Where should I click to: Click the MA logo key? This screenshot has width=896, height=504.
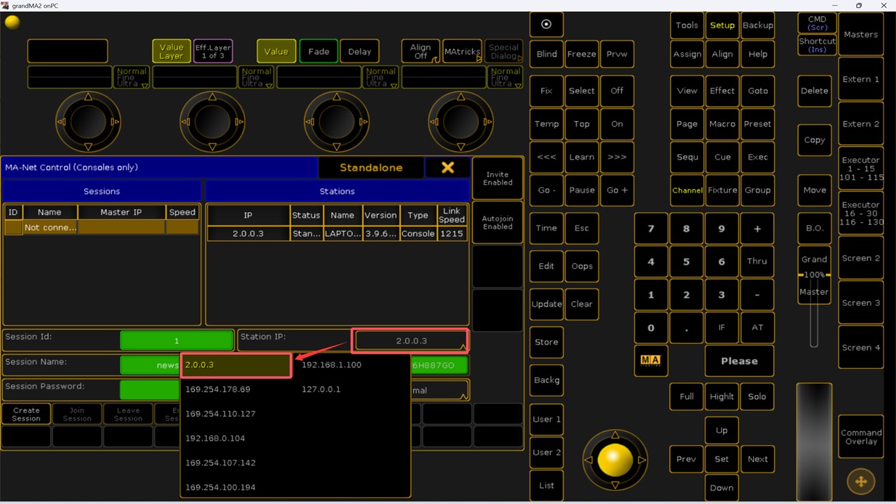pyautogui.click(x=650, y=360)
